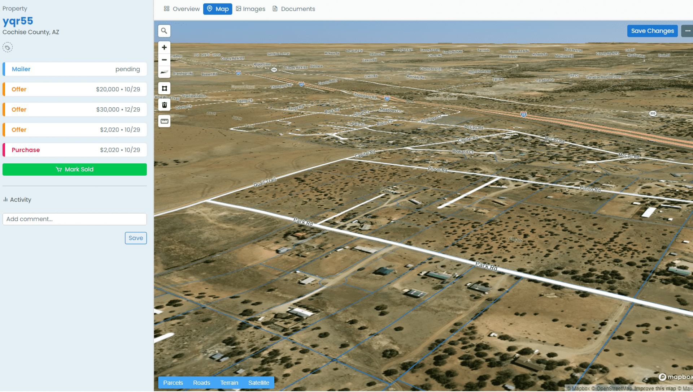Click the trash delete tool
This screenshot has height=392, width=693.
(x=164, y=104)
